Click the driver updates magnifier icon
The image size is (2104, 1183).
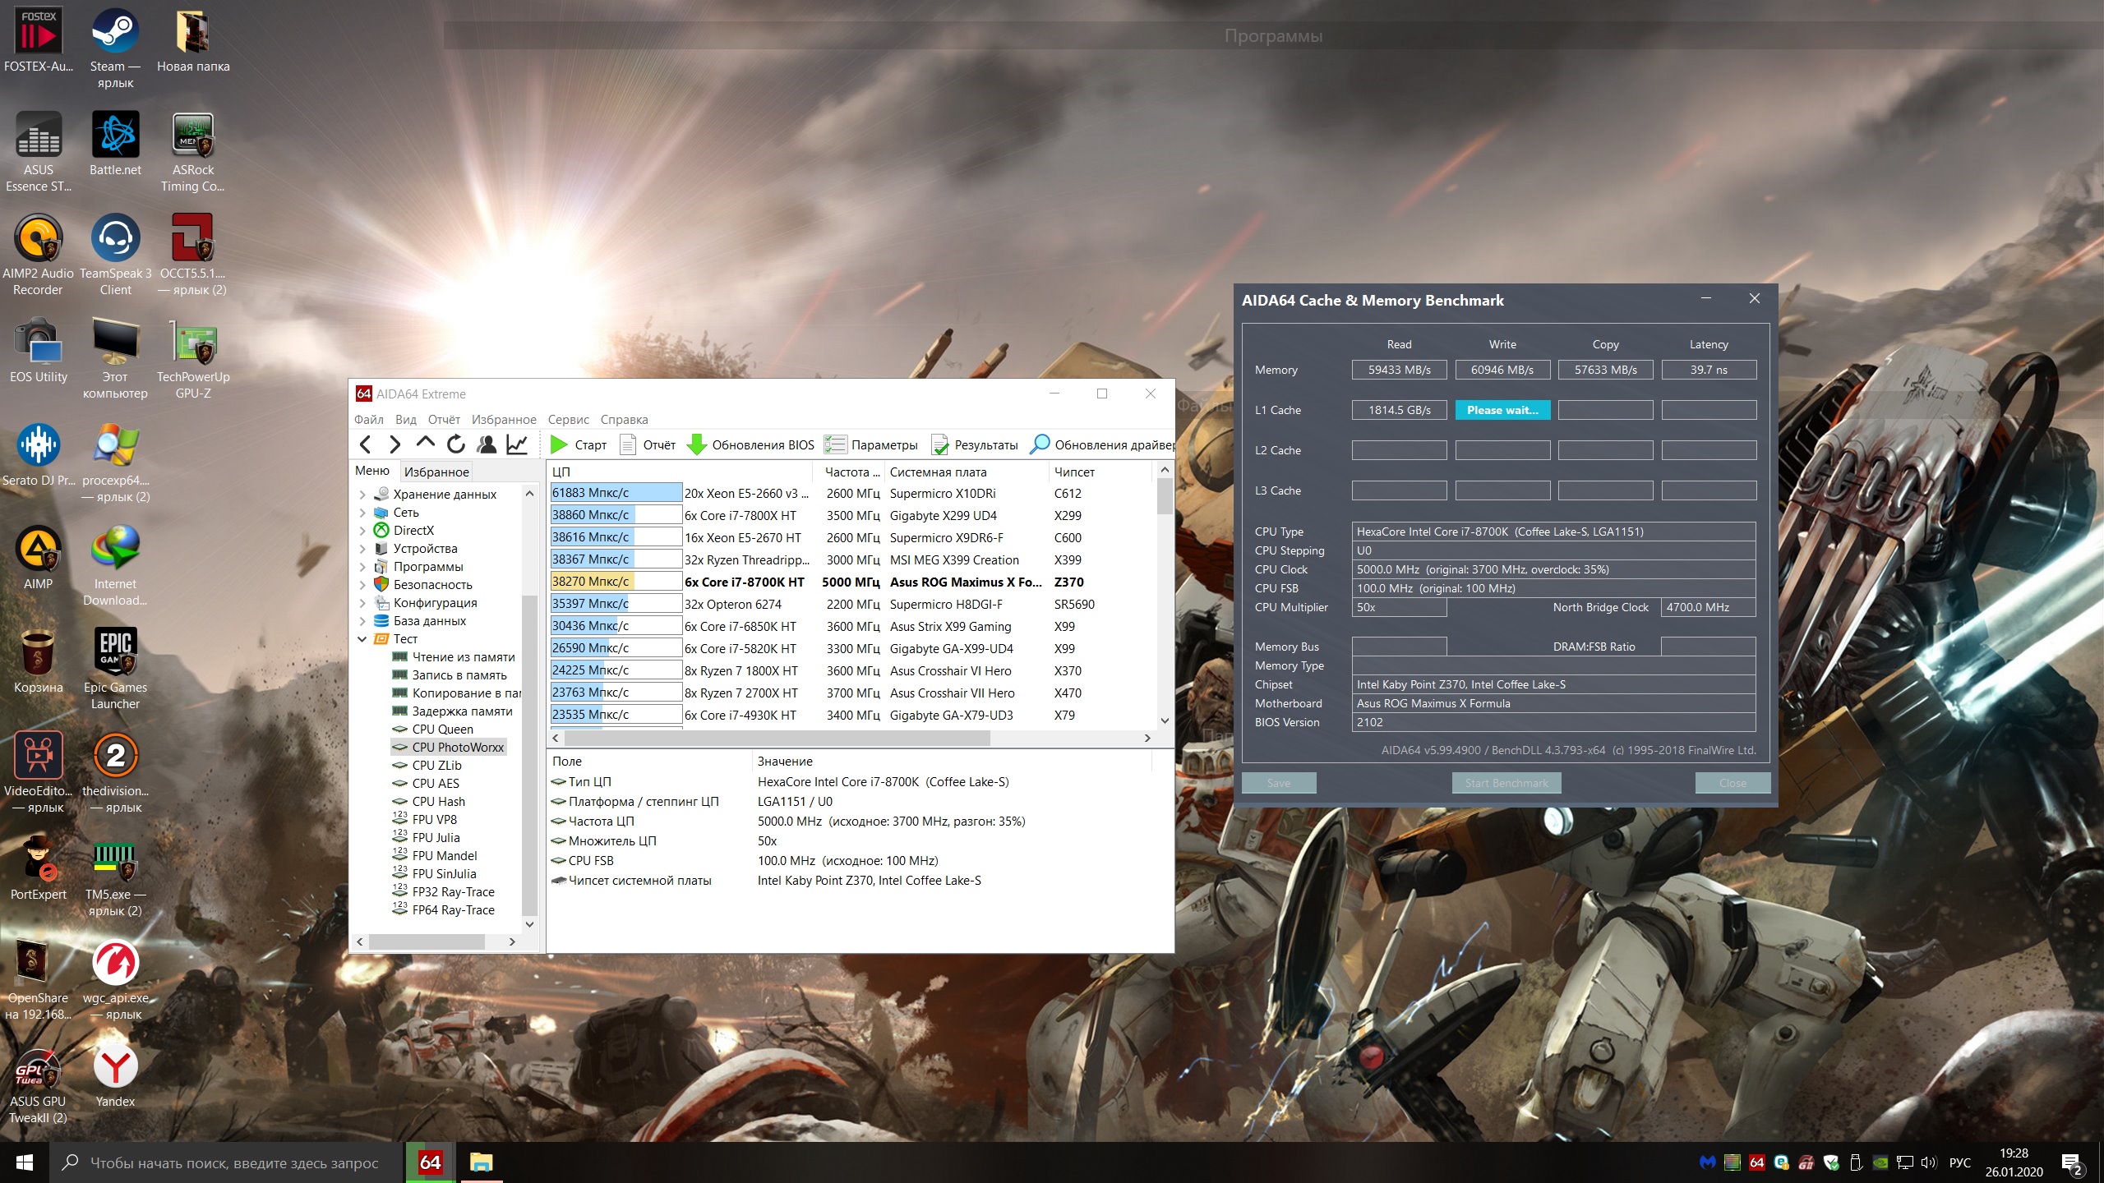(x=1040, y=444)
